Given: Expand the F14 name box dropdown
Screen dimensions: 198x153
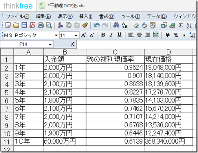Looking at the screenshot, I should (x=50, y=44).
